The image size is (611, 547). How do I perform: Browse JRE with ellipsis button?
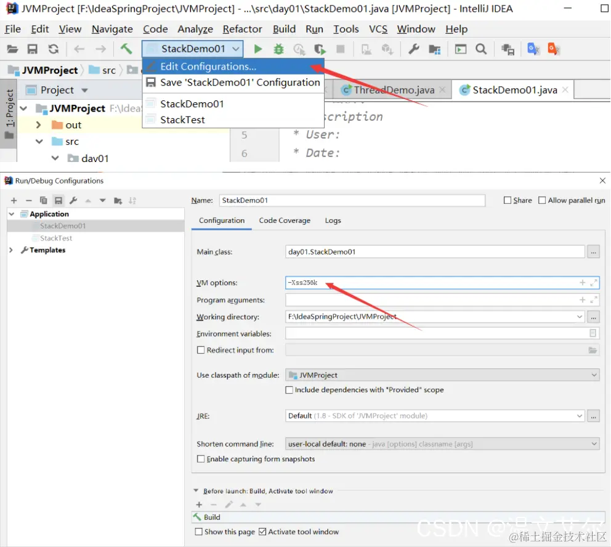pyautogui.click(x=593, y=416)
